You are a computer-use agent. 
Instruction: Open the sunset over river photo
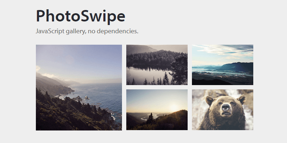tap(157, 110)
